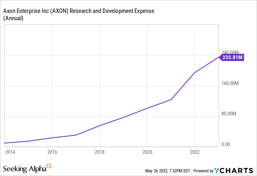The width and height of the screenshot is (257, 176).
Task: Click the 0.00 y-axis label
Action: (225, 144)
